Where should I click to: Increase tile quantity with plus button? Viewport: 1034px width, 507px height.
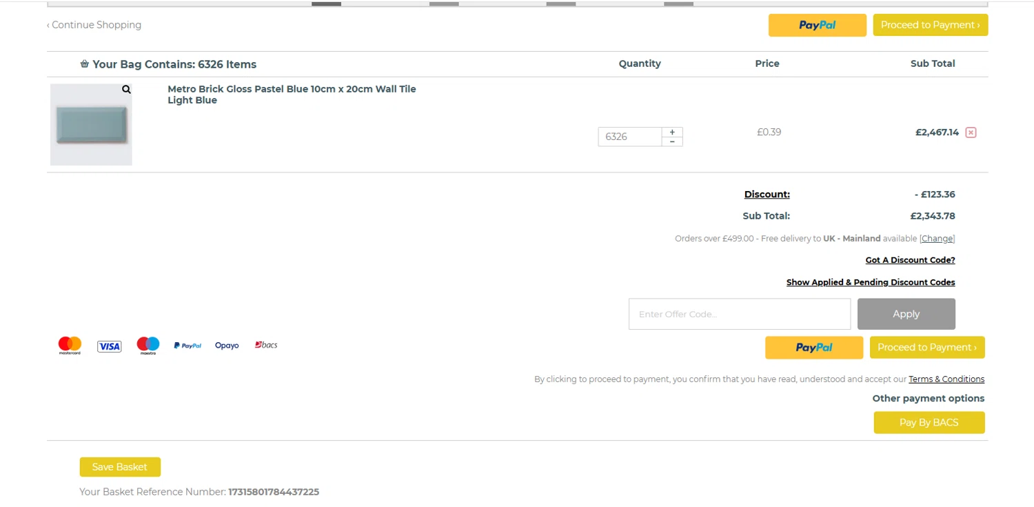(672, 132)
